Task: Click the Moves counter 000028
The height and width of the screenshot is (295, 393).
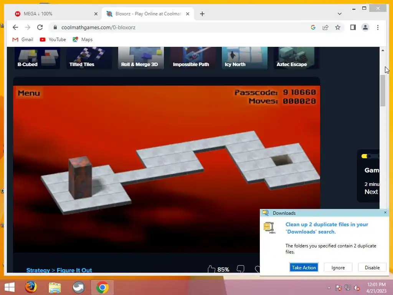Action: tap(299, 101)
